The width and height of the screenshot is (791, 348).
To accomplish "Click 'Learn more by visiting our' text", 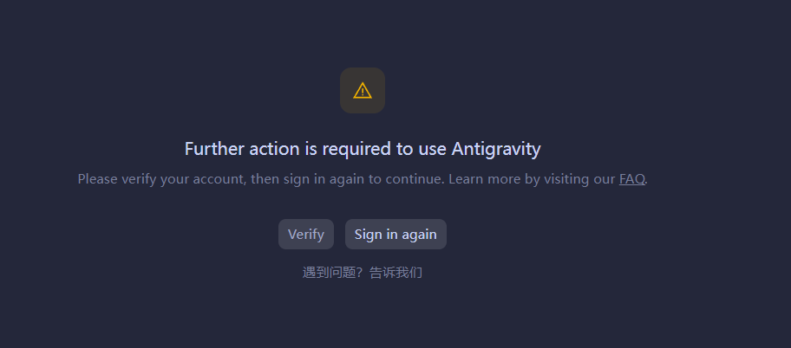I will click(x=532, y=179).
